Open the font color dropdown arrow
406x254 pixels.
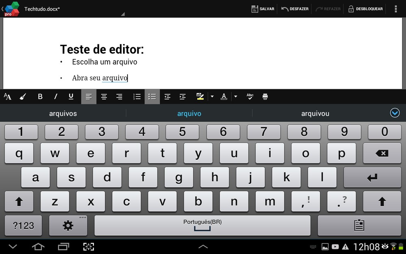click(235, 96)
